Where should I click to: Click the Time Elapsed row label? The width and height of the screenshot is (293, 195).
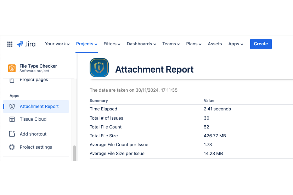(x=103, y=109)
